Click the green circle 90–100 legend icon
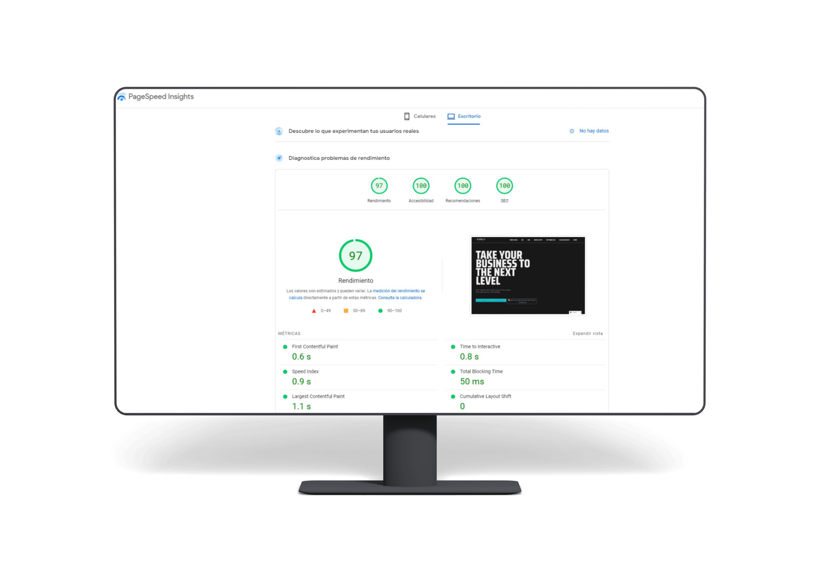 pos(380,311)
